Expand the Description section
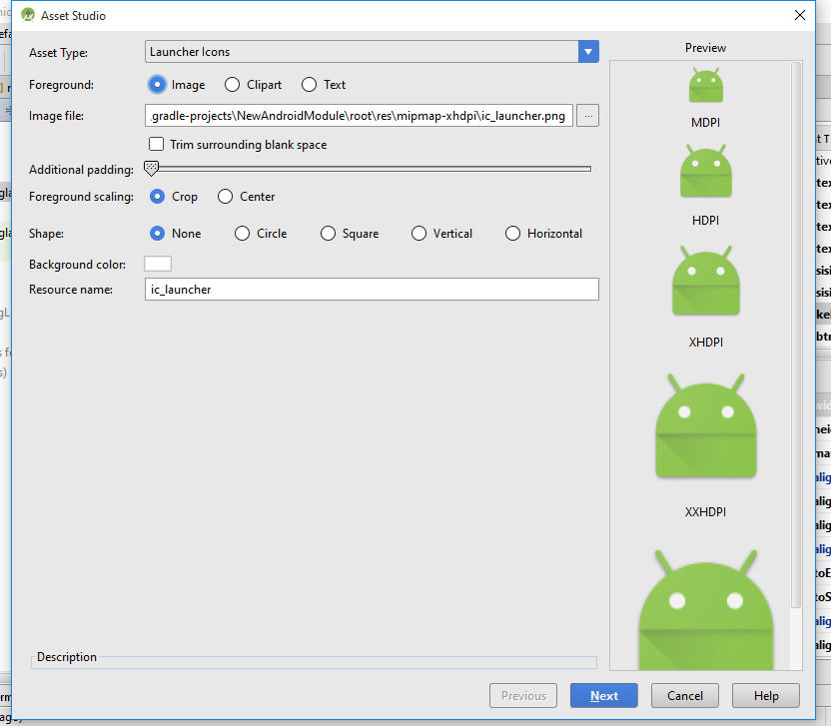The height and width of the screenshot is (726, 831). tap(66, 657)
